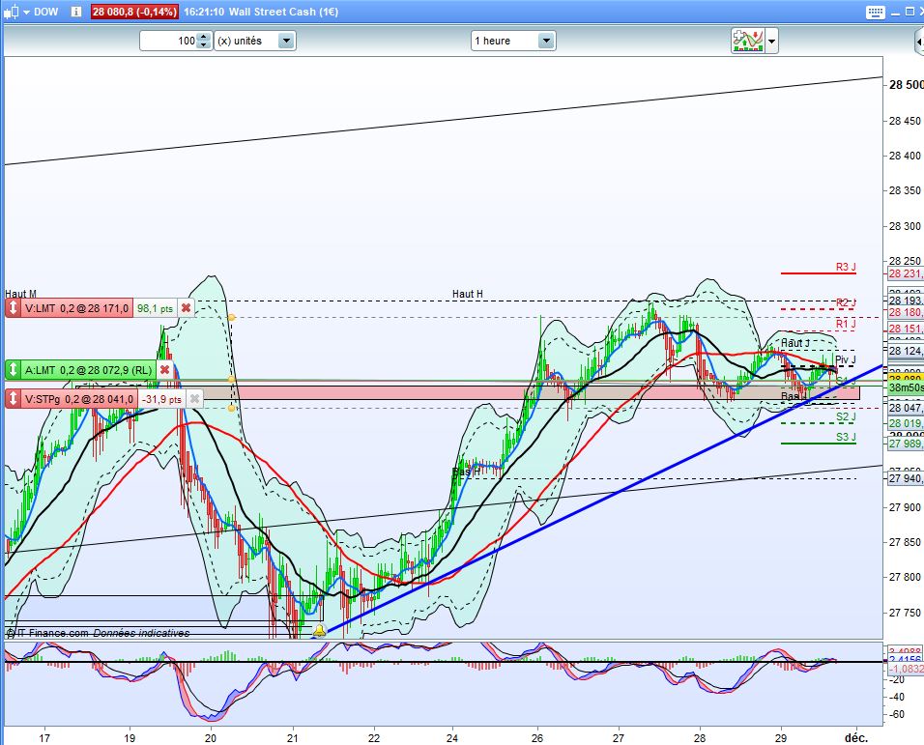This screenshot has width=924, height=745.
Task: Select the A:LMT 0,2 @ 28 072,9 order label
Action: [x=89, y=370]
